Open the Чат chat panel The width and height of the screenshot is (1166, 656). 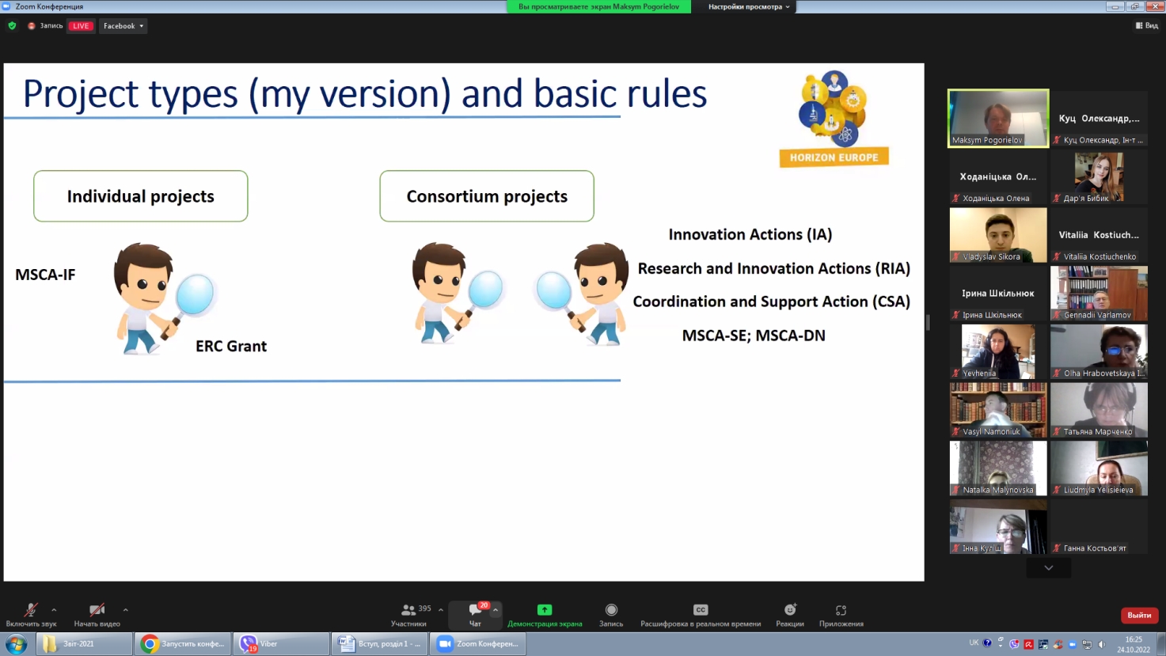(475, 614)
